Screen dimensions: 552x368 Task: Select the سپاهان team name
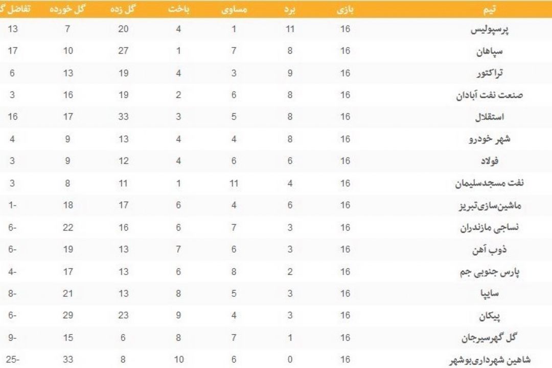[x=490, y=52]
